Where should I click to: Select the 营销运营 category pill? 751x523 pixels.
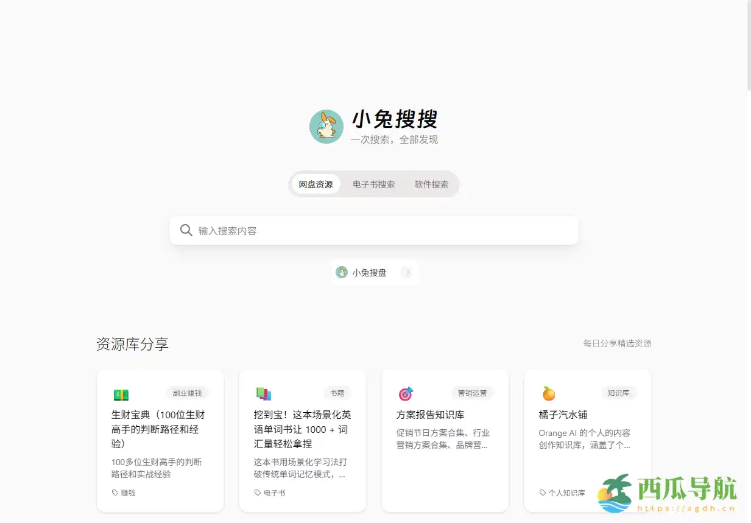click(x=472, y=393)
